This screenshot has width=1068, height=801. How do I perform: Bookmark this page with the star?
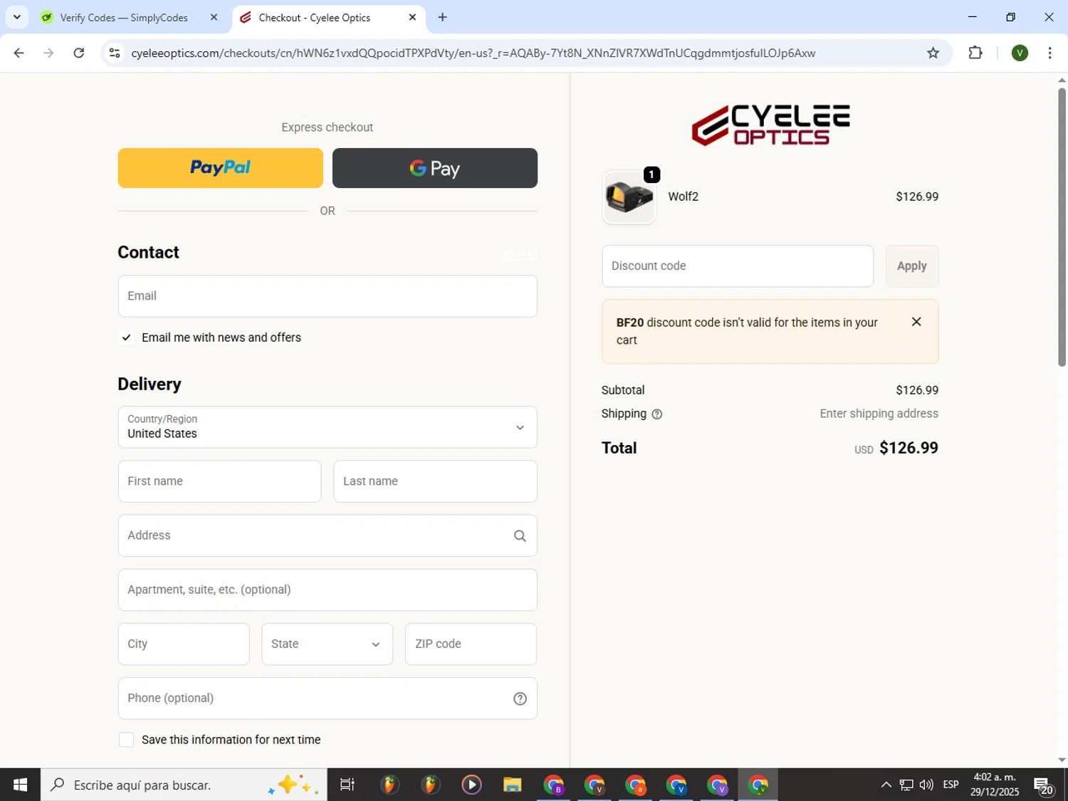pos(933,53)
